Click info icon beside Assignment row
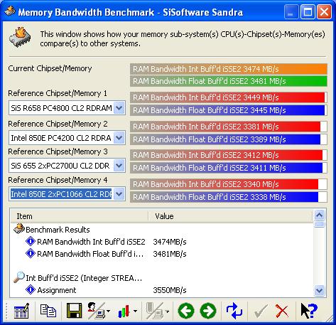The image size is (336, 325). click(x=31, y=289)
